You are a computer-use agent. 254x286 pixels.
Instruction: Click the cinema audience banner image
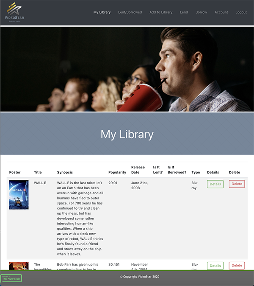(127, 69)
